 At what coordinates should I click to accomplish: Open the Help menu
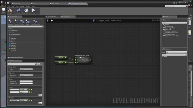tap(33, 6)
